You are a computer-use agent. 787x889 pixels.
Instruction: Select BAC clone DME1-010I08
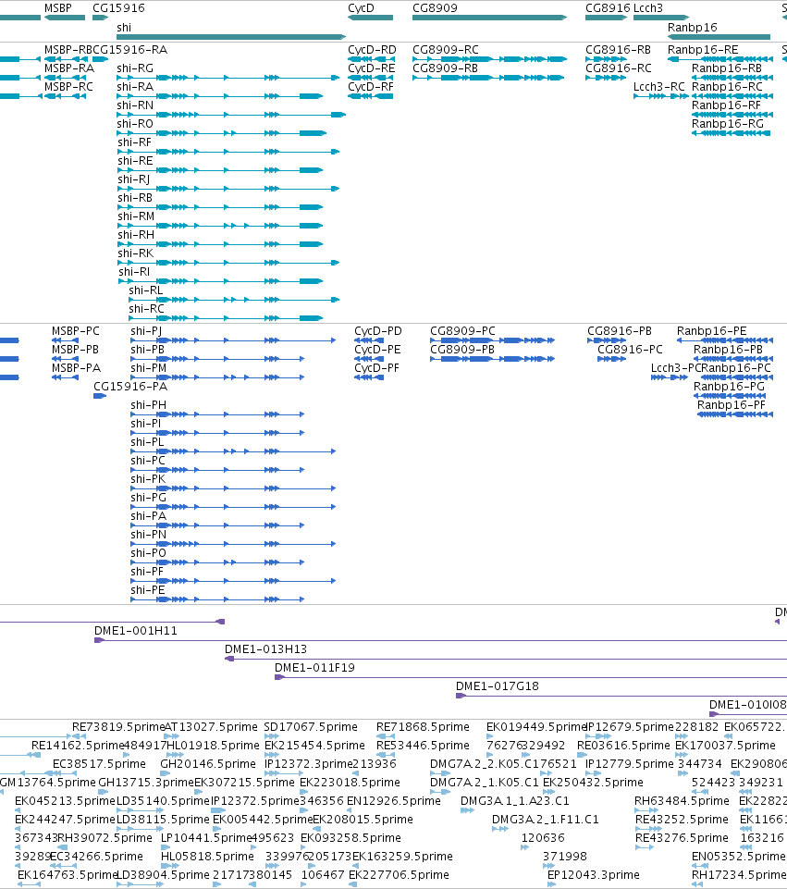748,714
